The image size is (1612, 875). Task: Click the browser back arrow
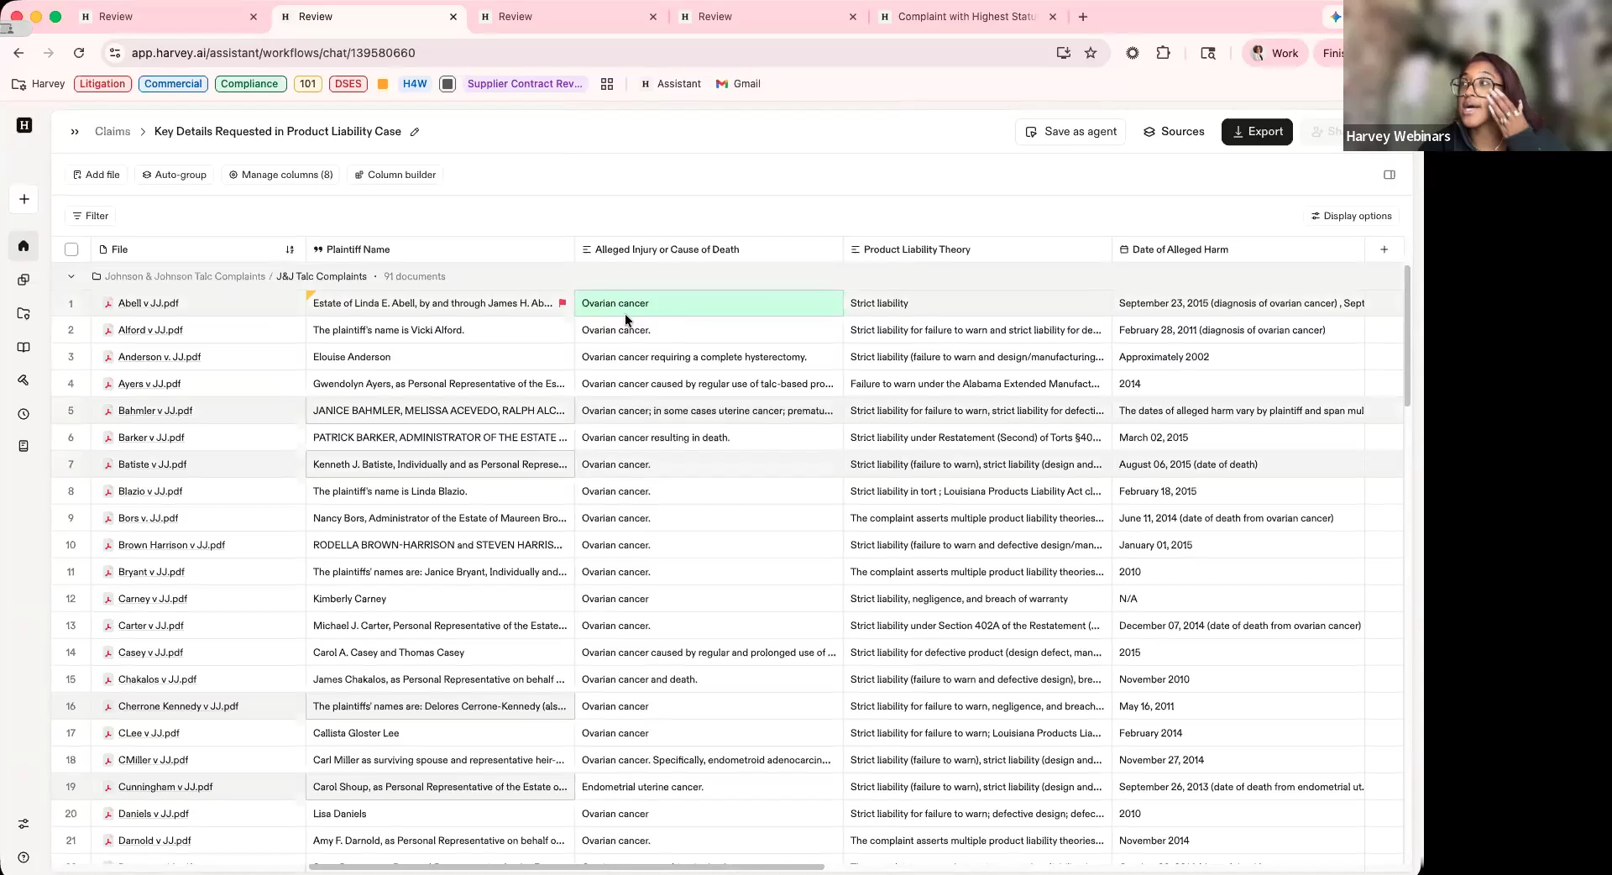(x=18, y=53)
